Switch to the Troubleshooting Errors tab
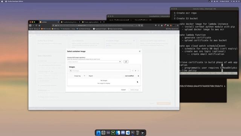The image size is (241, 136). point(70,22)
